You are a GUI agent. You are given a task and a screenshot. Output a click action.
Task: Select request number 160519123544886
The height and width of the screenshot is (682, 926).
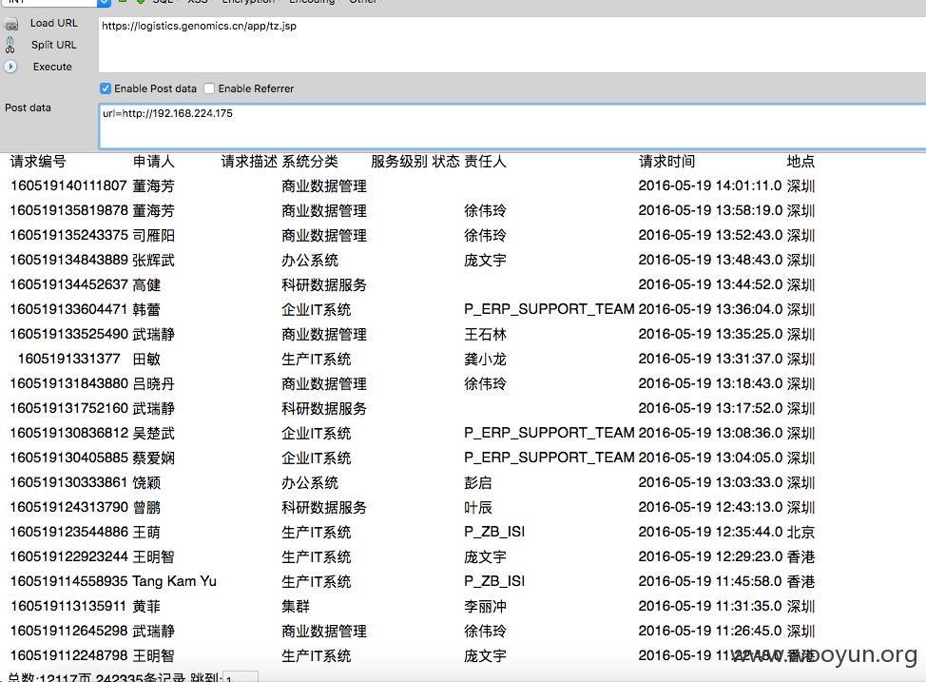(x=68, y=532)
